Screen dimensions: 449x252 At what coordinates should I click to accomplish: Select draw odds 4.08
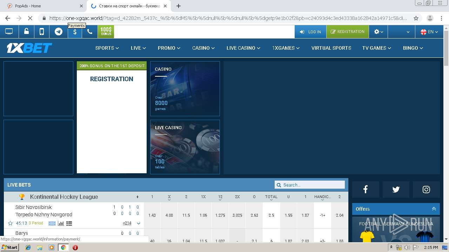[169, 215]
